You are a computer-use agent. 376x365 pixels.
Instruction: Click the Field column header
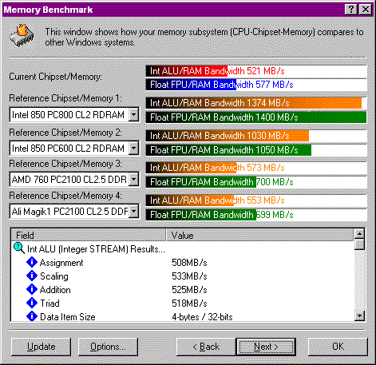click(89, 235)
